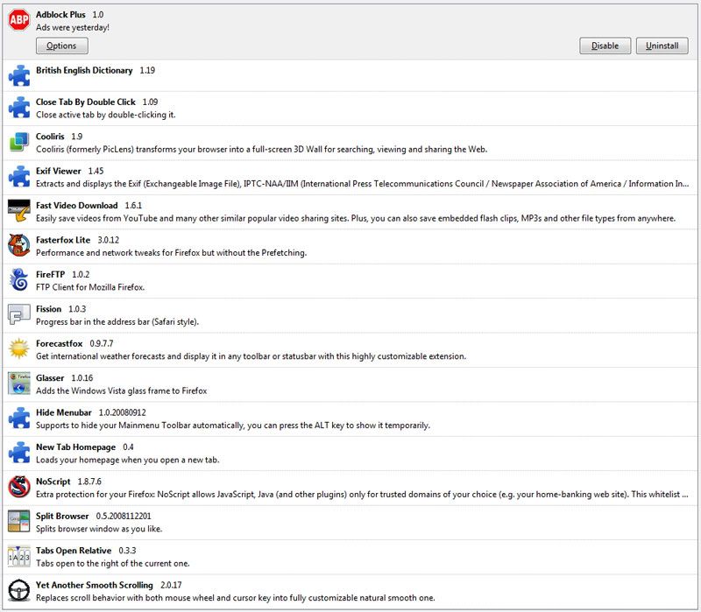
Task: Click 'Get international weather forecasts' description
Action: (x=251, y=356)
